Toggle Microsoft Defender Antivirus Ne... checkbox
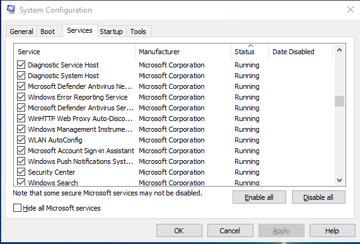 [x=21, y=86]
